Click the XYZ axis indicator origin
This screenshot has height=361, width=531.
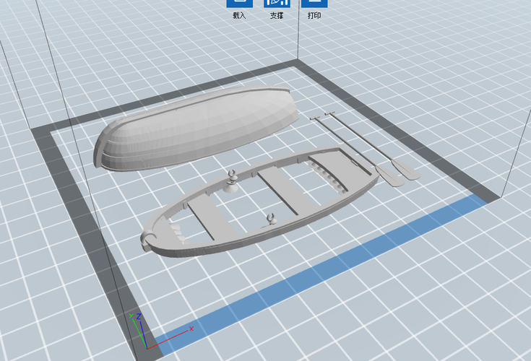[x=147, y=348]
